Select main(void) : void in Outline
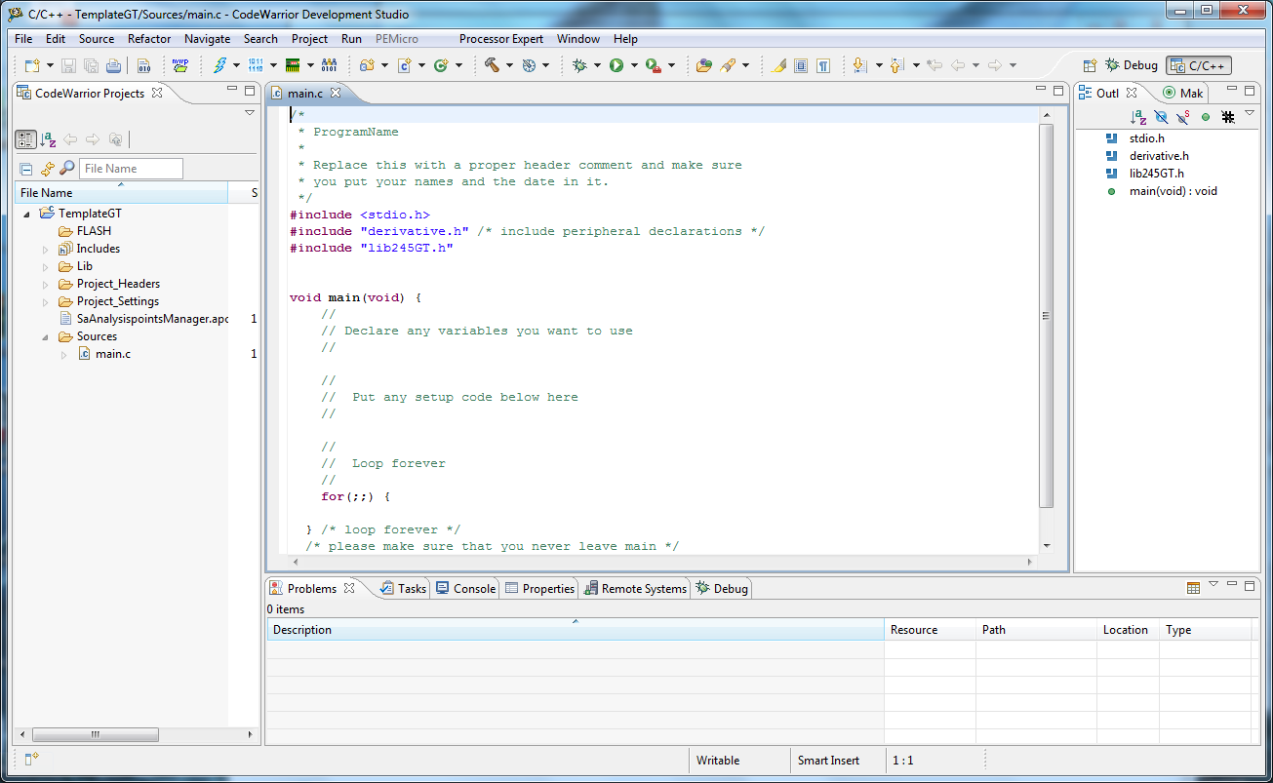 coord(1174,191)
